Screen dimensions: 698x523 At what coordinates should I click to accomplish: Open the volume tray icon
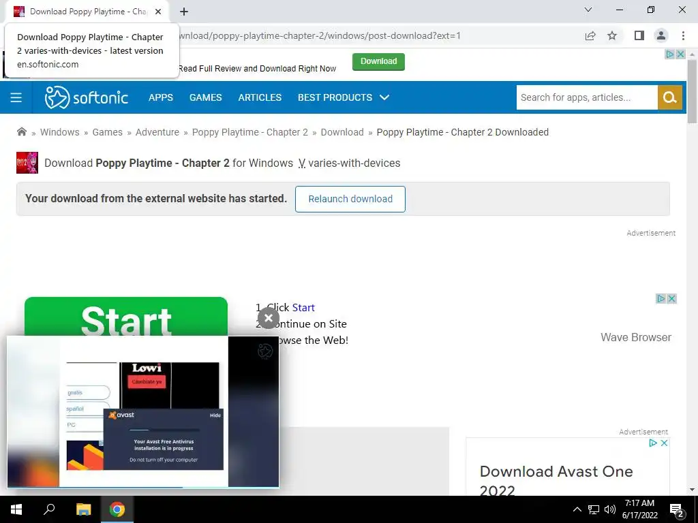[610, 509]
